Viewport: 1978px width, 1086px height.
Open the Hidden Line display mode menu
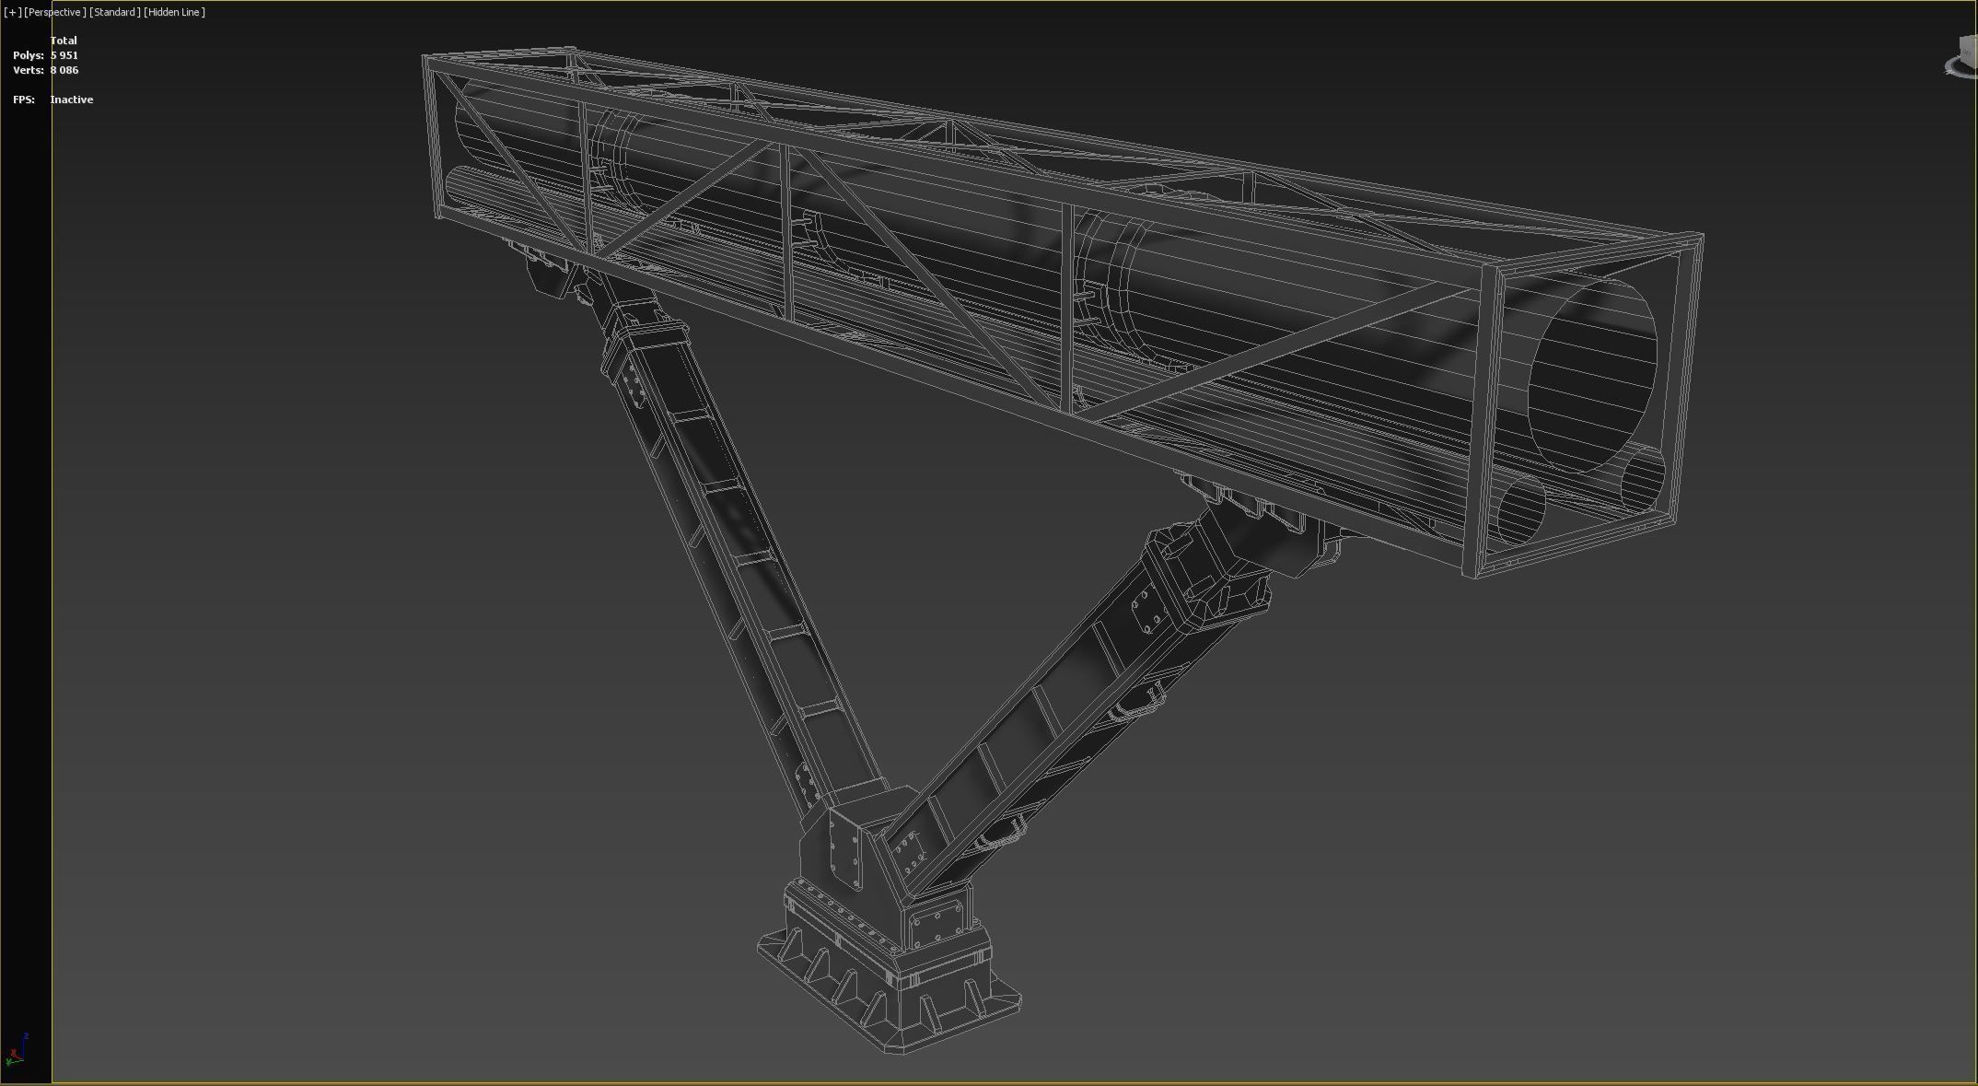pos(175,12)
